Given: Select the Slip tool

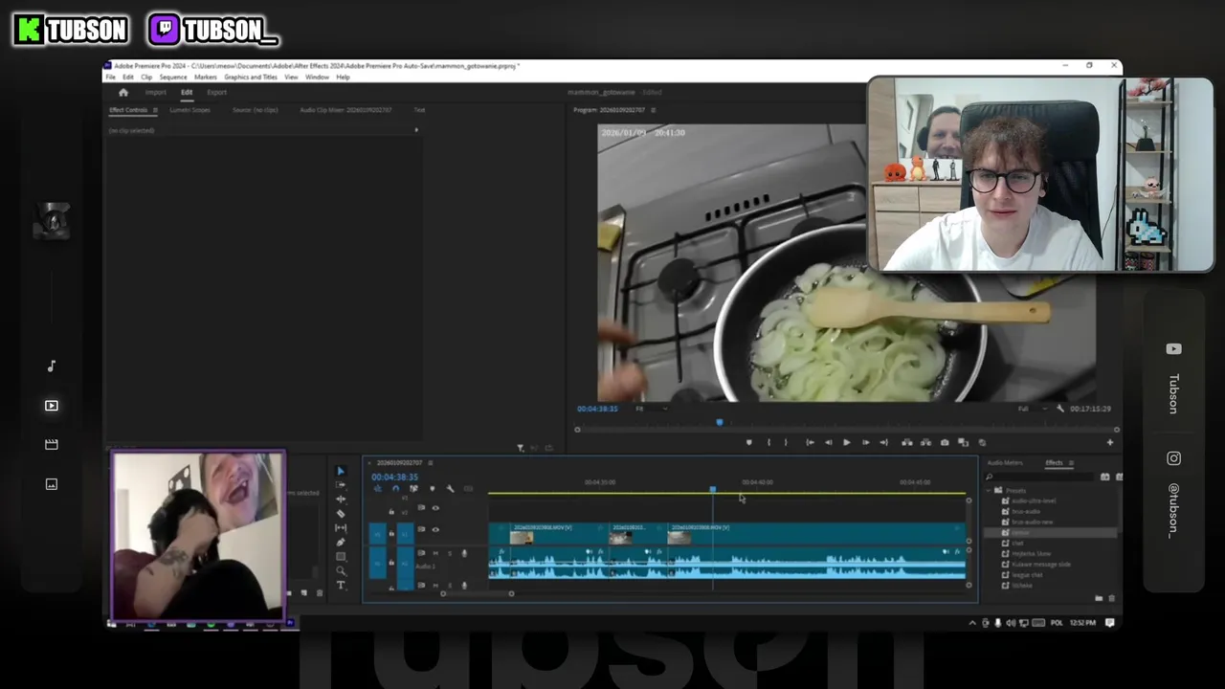Looking at the screenshot, I should click(341, 528).
